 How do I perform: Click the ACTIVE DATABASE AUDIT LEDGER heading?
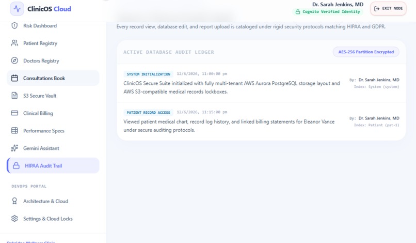168,52
